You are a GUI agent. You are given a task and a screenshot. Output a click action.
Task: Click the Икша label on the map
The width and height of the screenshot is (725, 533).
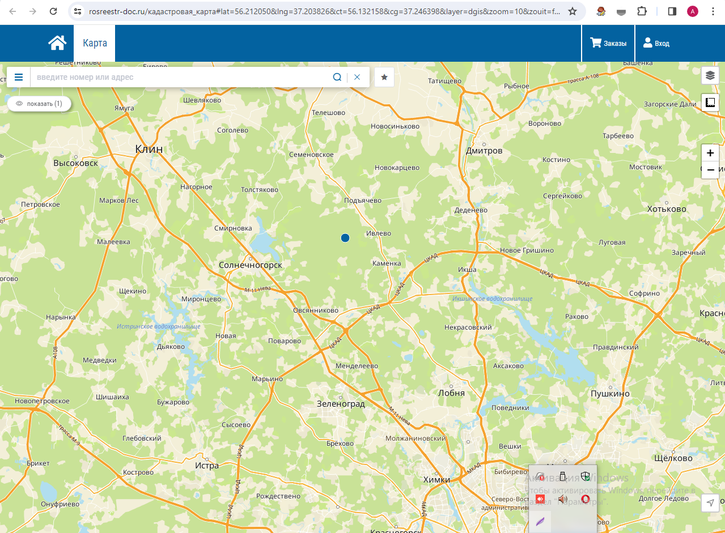467,270
